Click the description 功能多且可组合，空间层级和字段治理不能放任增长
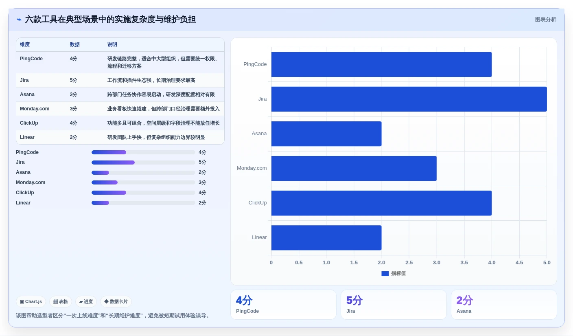573x336 pixels. pos(164,123)
